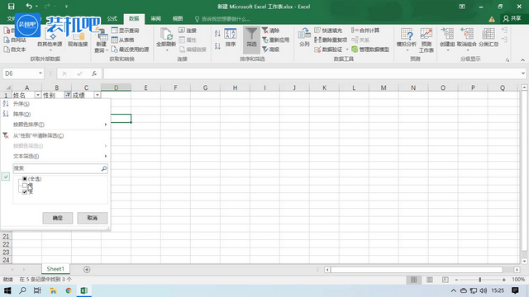The image size is (529, 297).
Task: Choose 升序 ascending sort menu item
Action: tap(55, 104)
